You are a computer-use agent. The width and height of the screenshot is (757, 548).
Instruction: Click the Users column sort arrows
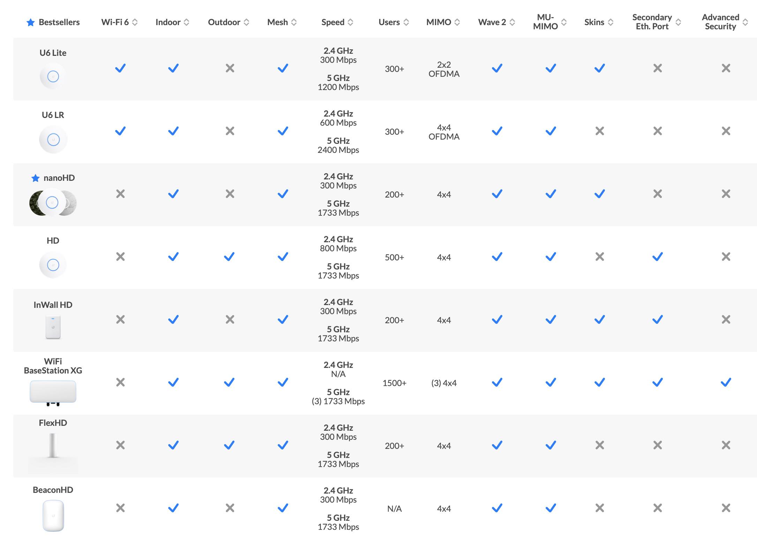click(406, 22)
